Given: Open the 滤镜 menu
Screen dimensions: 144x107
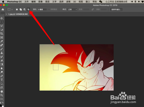Looking at the screenshot, I should click(68, 2).
